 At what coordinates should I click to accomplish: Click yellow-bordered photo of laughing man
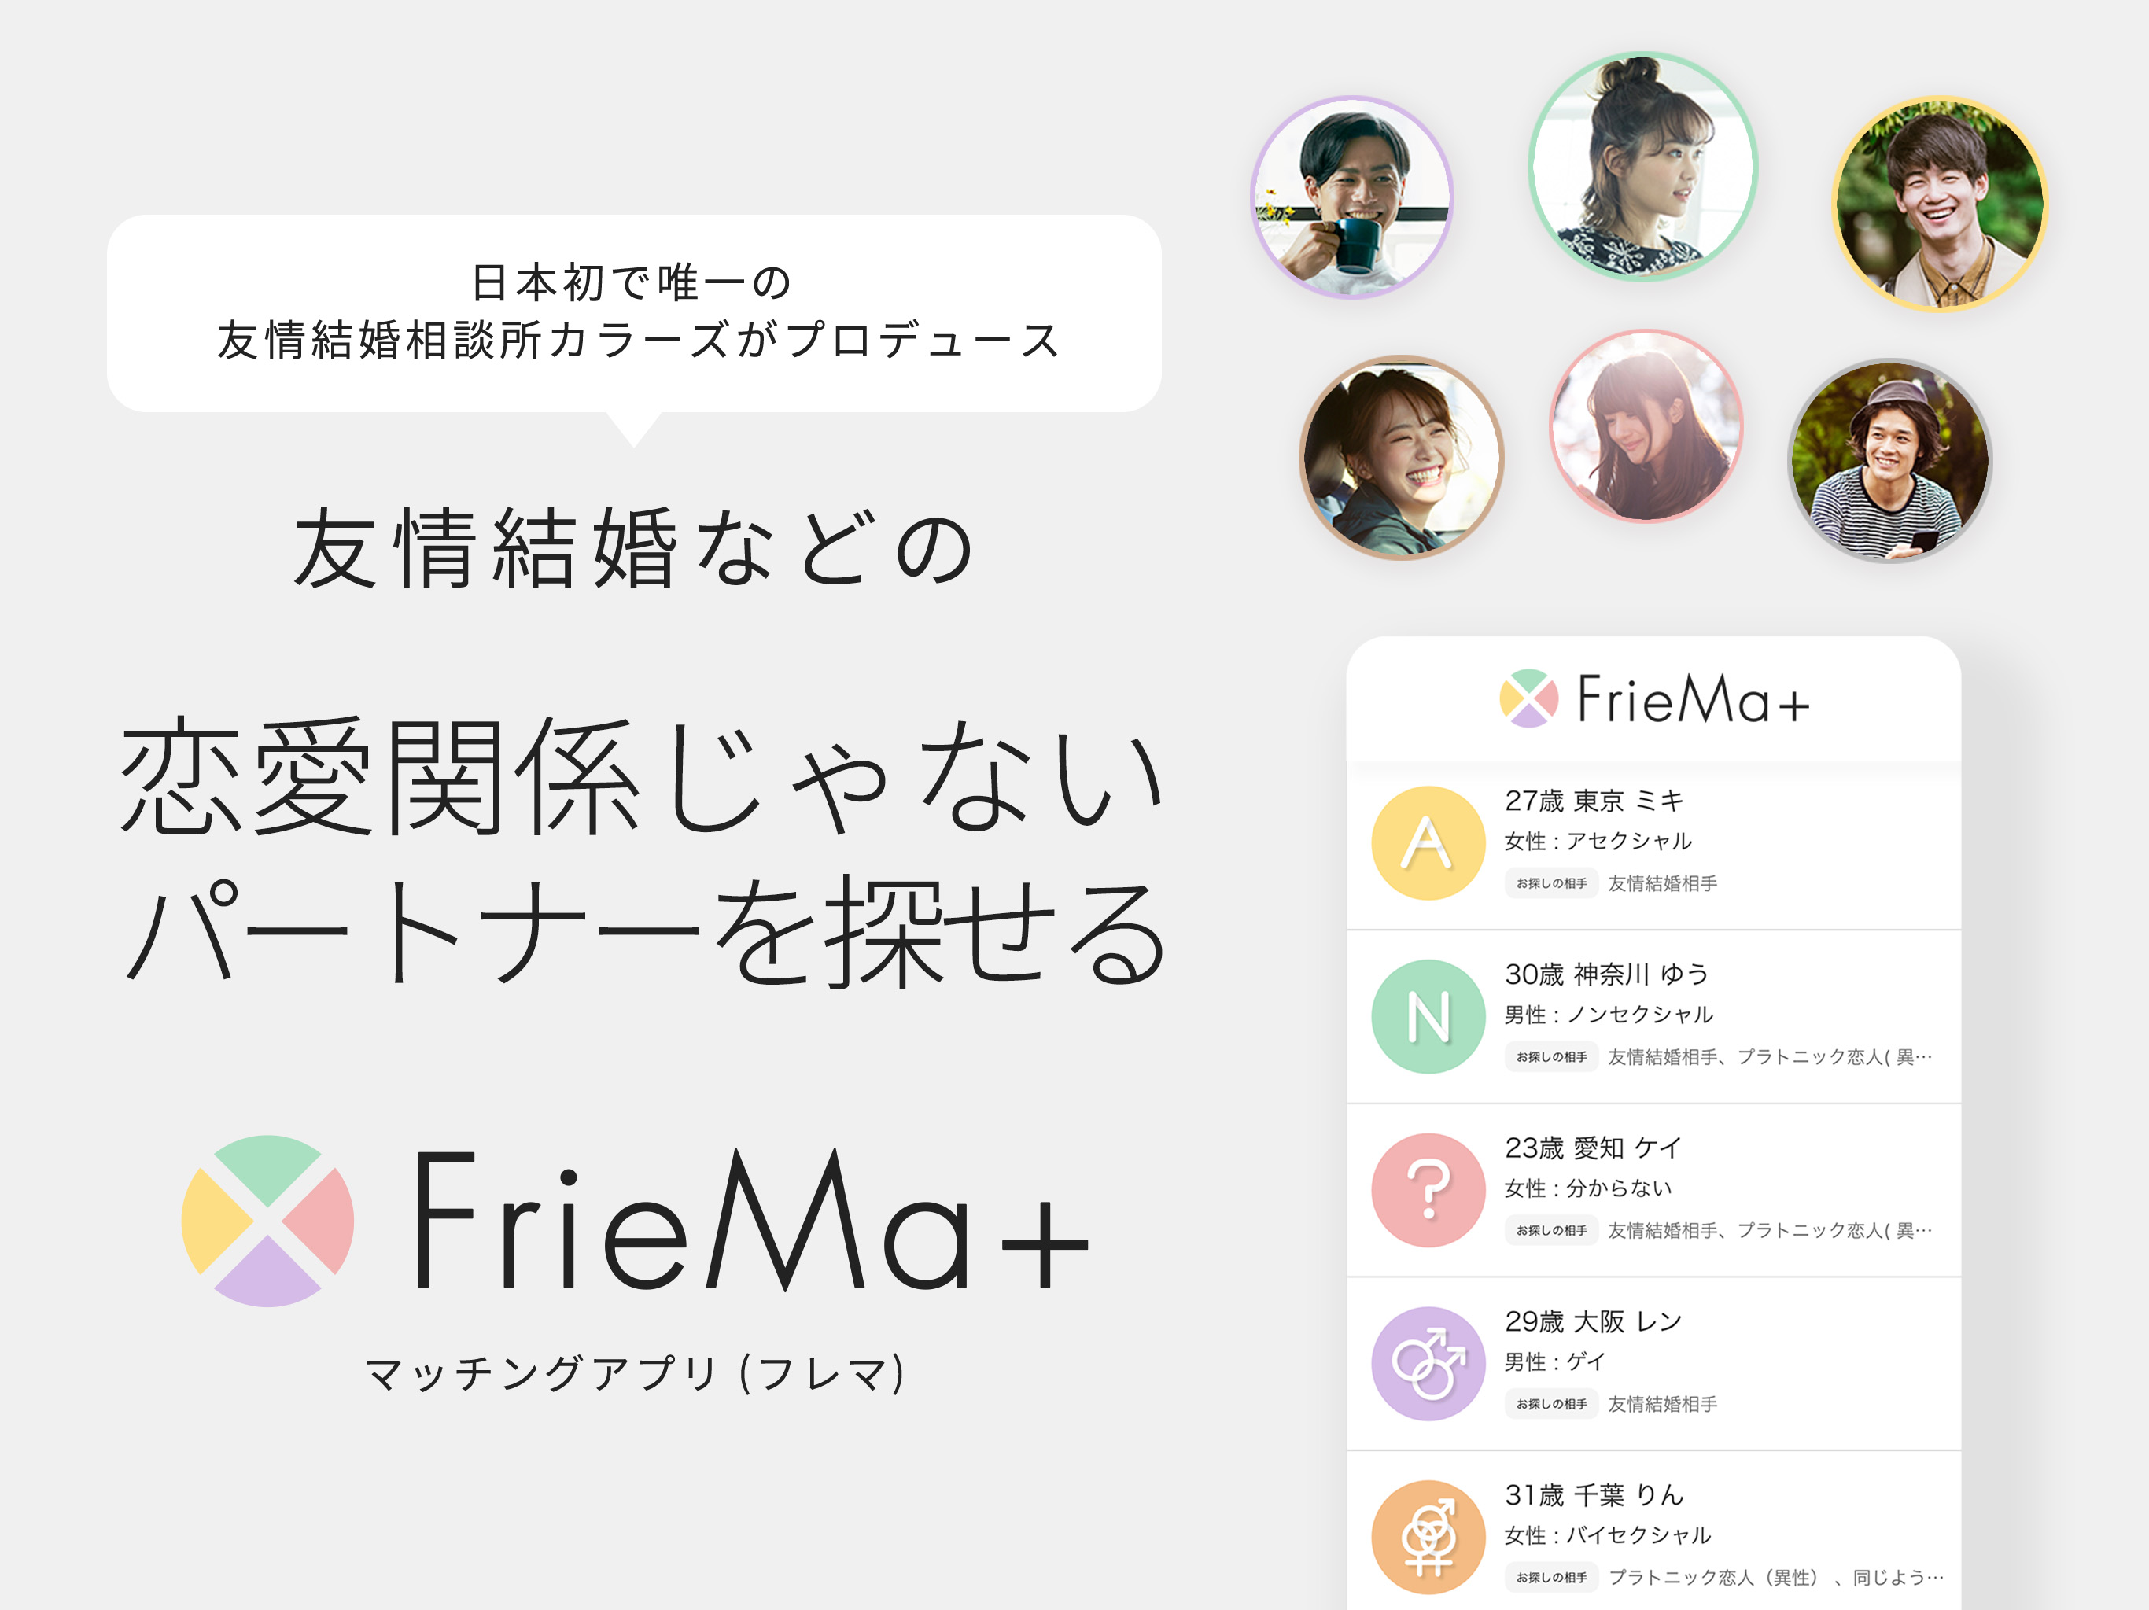(x=1939, y=203)
